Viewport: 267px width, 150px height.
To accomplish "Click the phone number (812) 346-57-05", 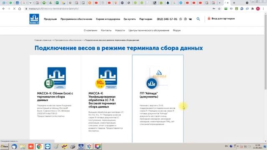I will 167,19.
